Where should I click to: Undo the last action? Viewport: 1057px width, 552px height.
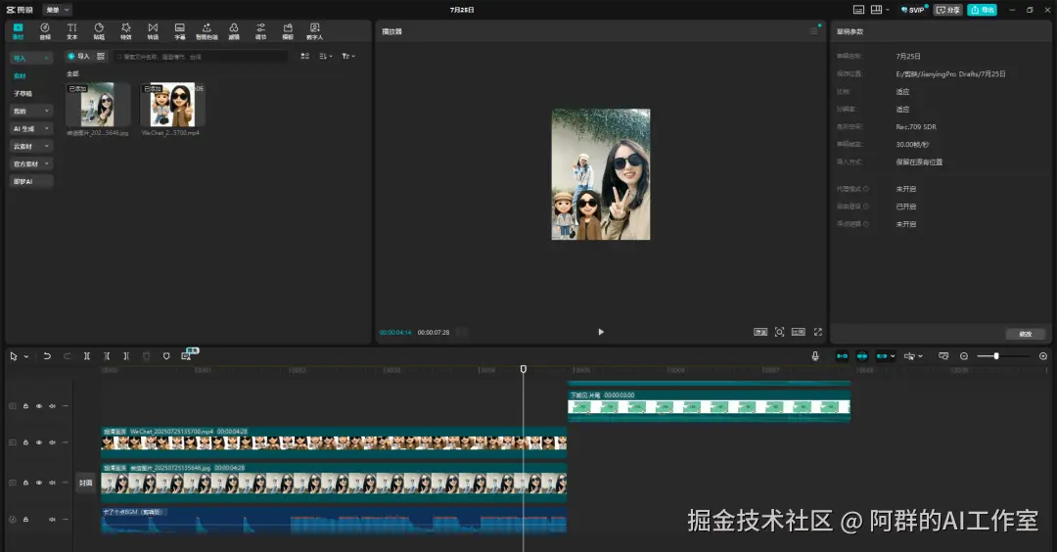[x=47, y=356]
